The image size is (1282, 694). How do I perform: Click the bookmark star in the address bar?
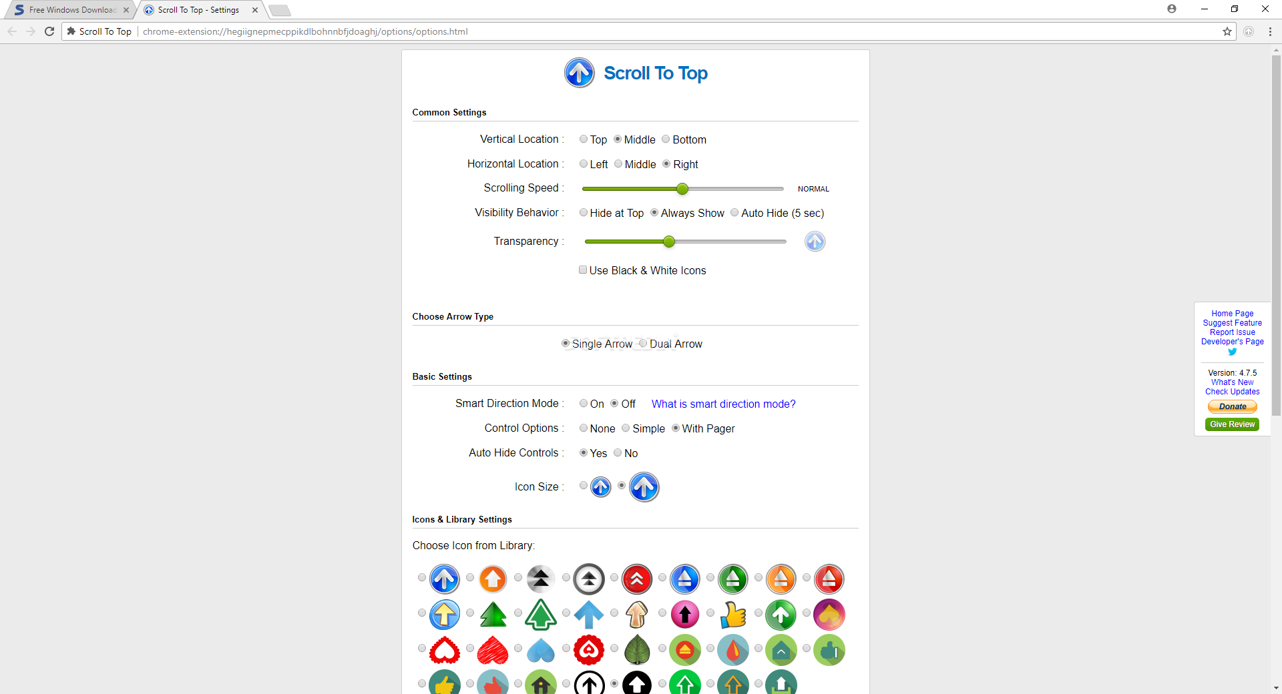pyautogui.click(x=1227, y=31)
